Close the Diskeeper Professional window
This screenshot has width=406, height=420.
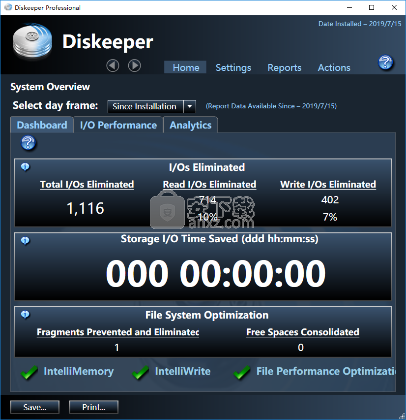tap(394, 7)
